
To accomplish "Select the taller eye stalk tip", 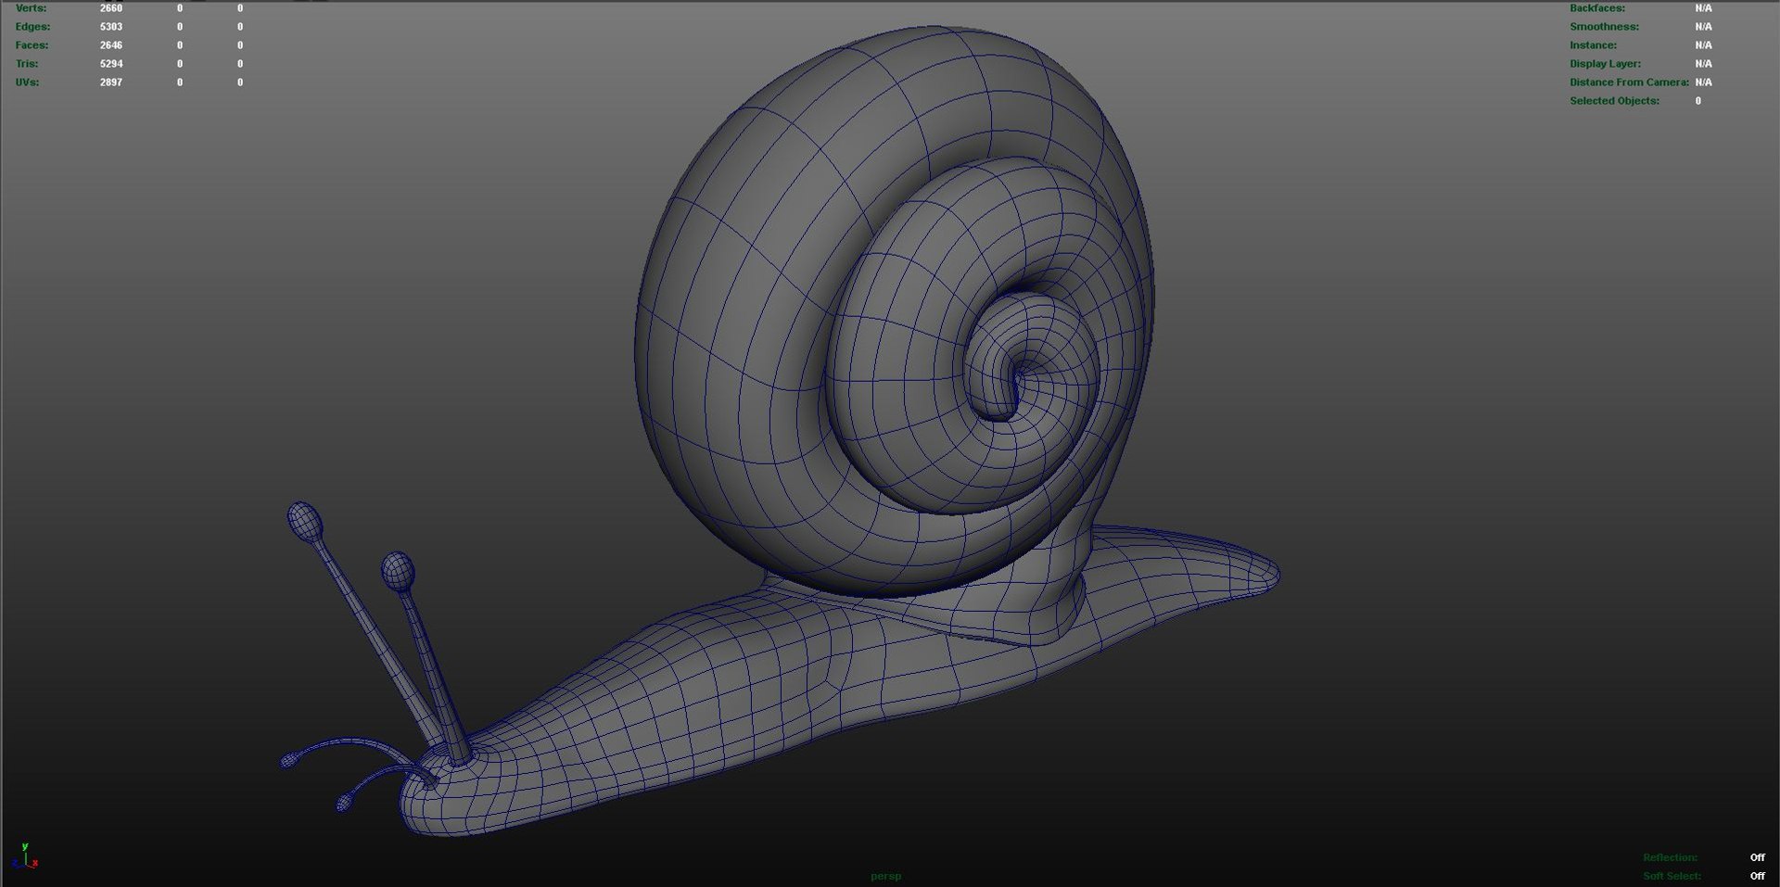I will click(305, 522).
